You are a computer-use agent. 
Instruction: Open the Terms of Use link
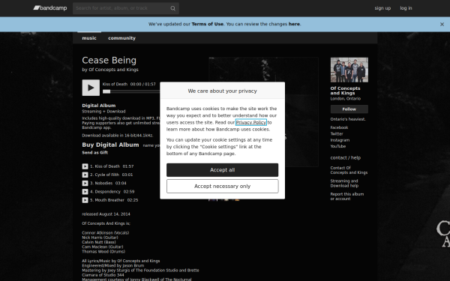coord(208,24)
